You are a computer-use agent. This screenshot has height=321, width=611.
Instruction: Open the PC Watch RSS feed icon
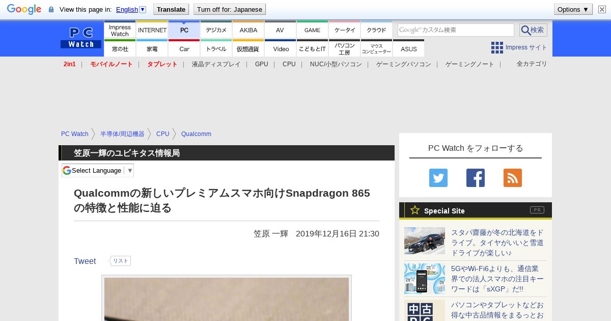513,178
